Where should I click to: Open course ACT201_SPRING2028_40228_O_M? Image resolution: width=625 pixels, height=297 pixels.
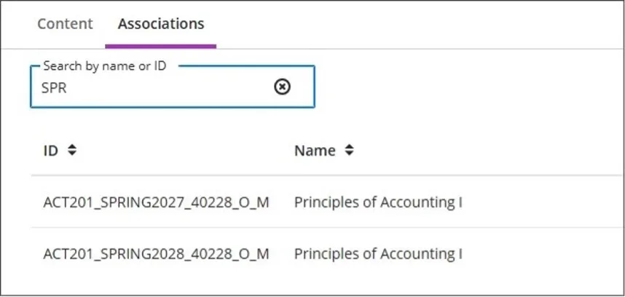[157, 254]
